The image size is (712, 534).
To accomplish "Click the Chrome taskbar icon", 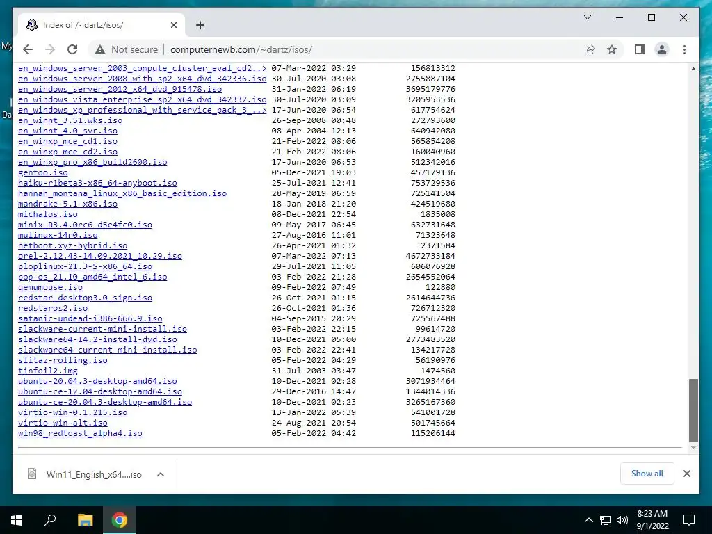I will 120,520.
